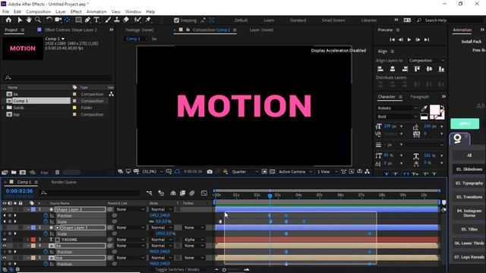Open the Graph Editor icon in timeline
Image resolution: width=486 pixels, height=273 pixels.
(x=204, y=193)
